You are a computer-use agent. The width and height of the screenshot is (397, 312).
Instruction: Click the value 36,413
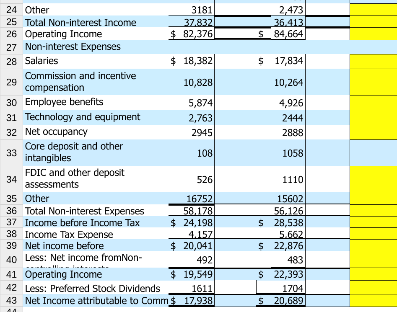click(x=289, y=23)
